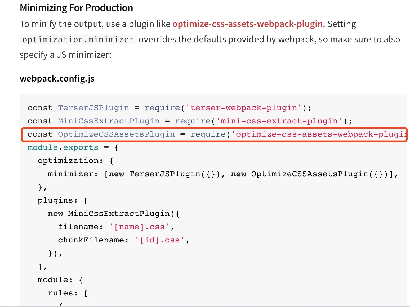Click the module.exports statement

(x=63, y=147)
